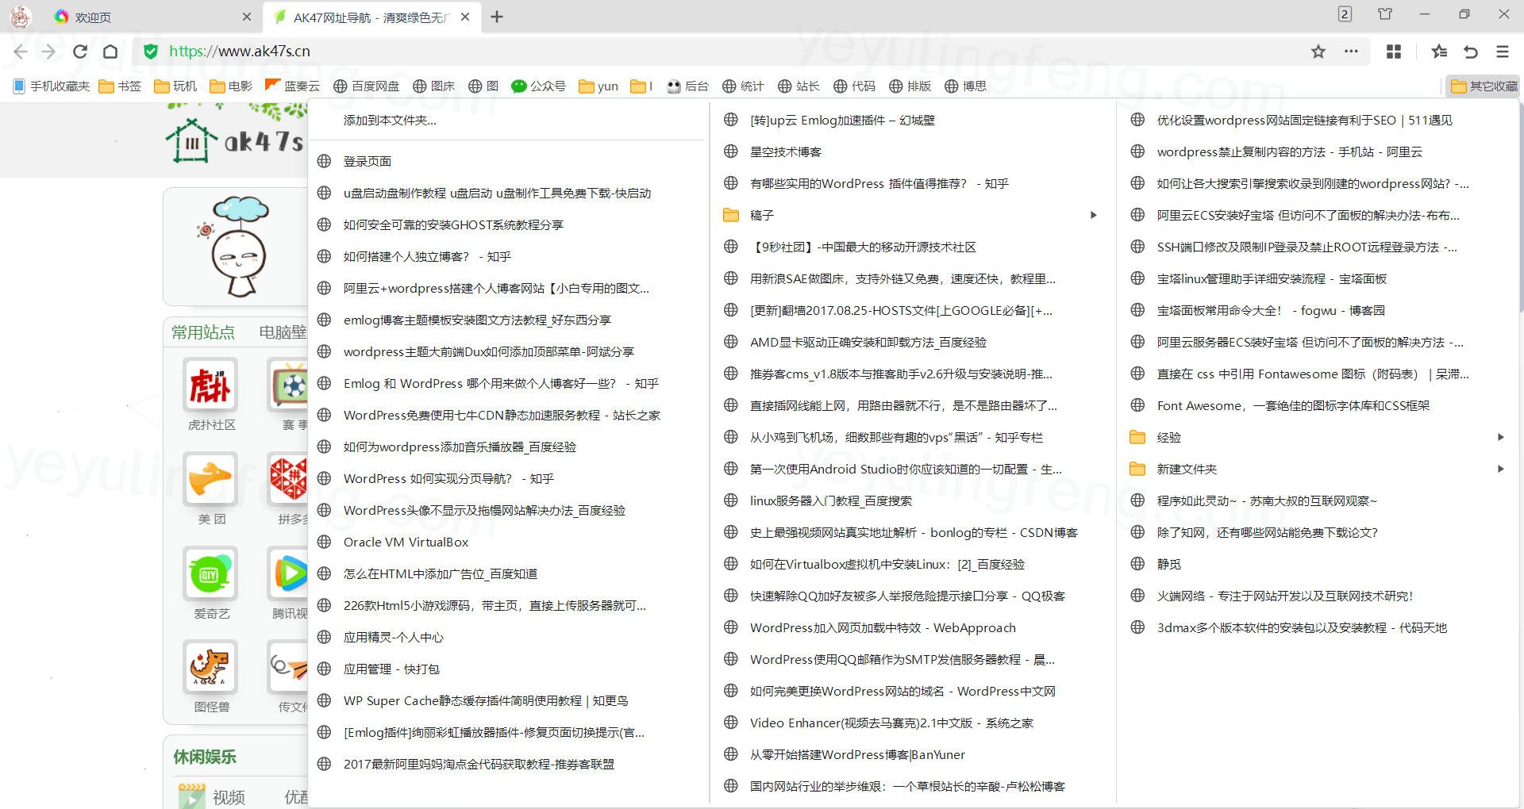
Task: Close the AK47网址导航 tab
Action: coord(465,17)
